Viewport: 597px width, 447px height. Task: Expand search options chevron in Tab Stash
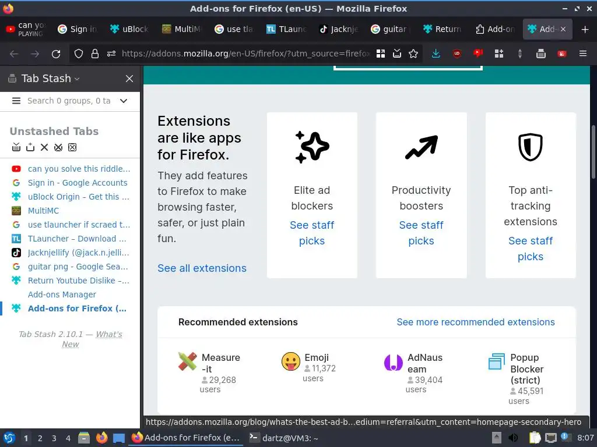click(124, 101)
